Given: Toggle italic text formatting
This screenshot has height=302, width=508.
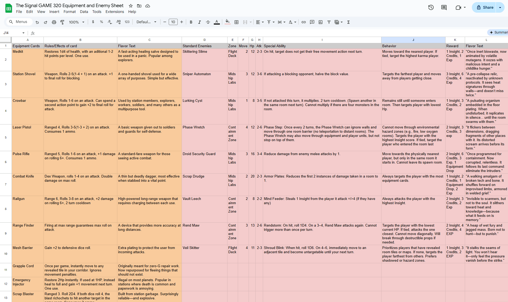Looking at the screenshot, I should click(x=200, y=22).
